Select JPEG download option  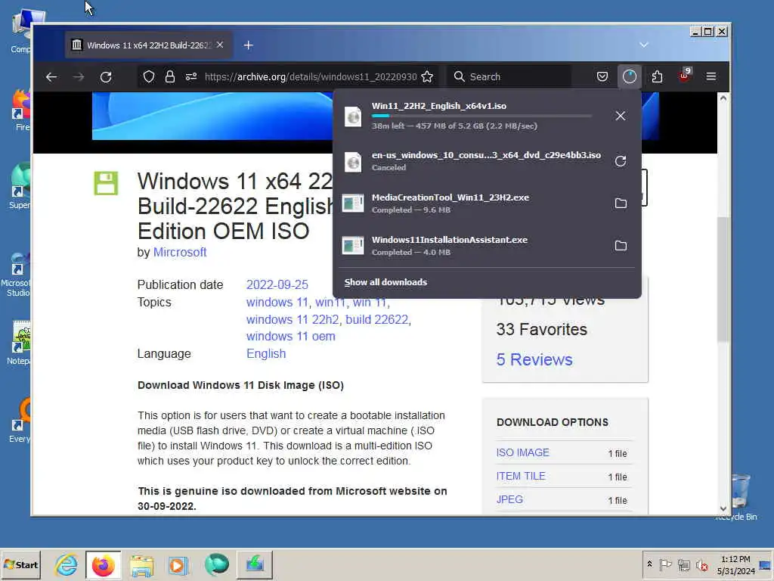pos(509,499)
